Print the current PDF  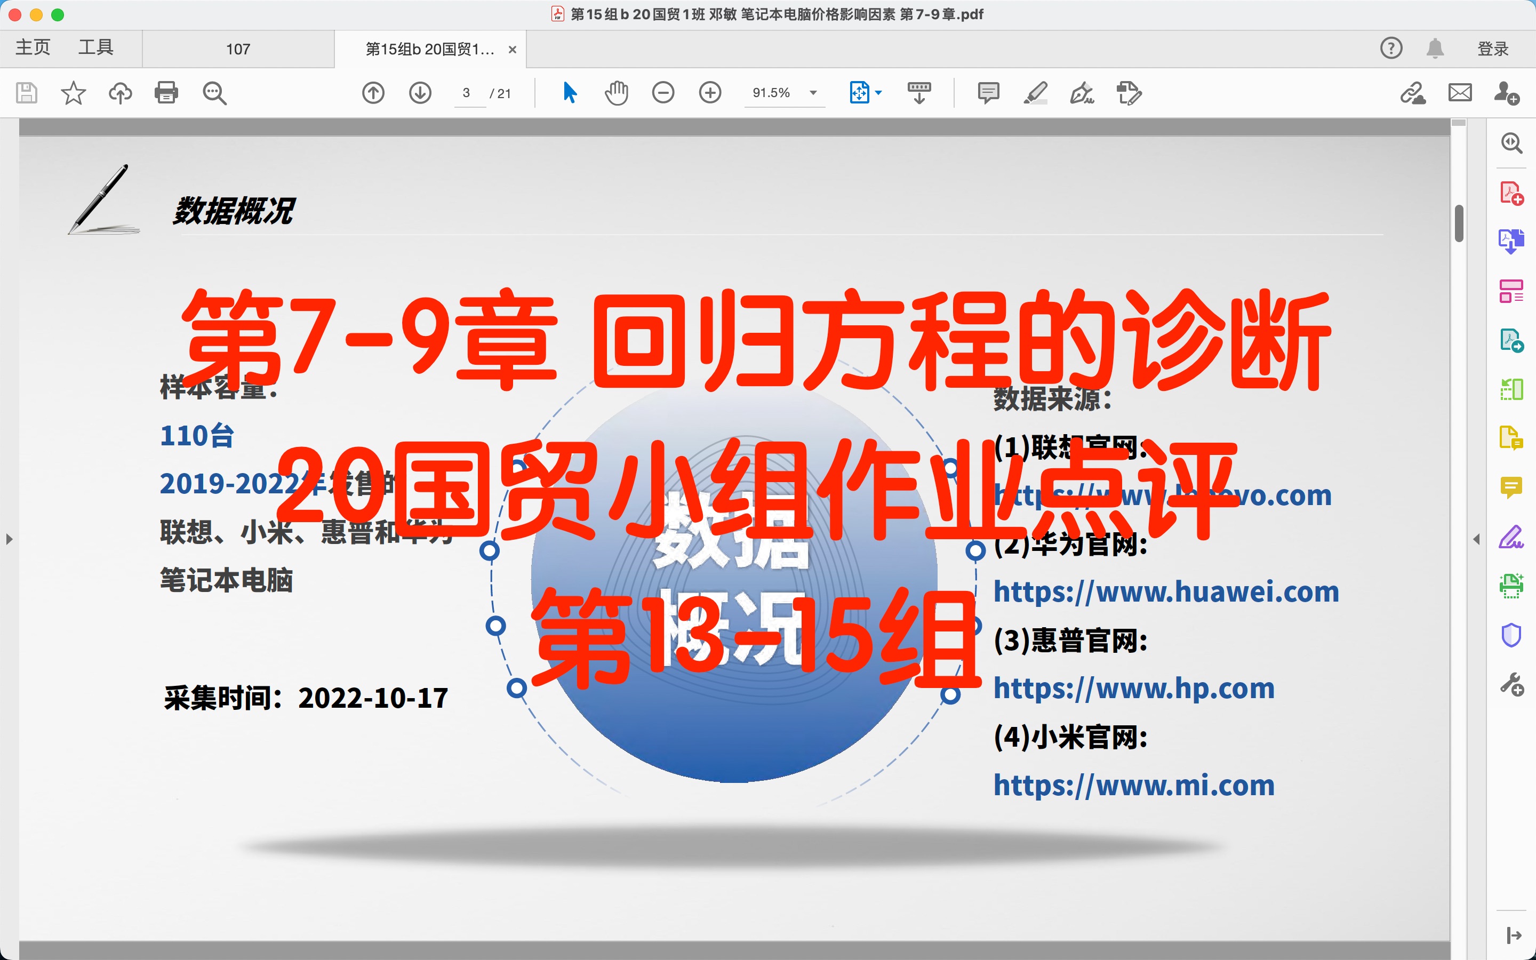point(166,93)
